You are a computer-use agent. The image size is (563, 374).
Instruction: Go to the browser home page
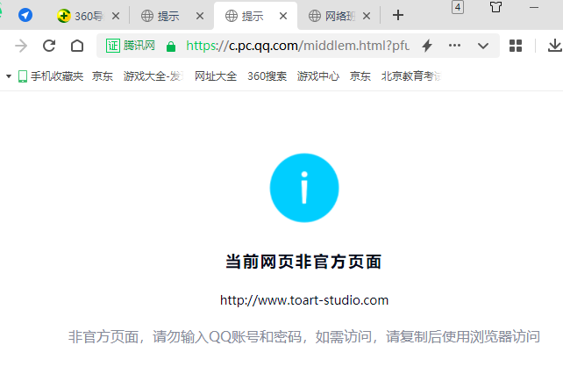[x=77, y=46]
